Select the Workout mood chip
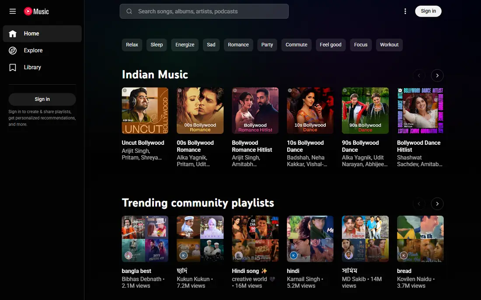The image size is (481, 300). (389, 44)
